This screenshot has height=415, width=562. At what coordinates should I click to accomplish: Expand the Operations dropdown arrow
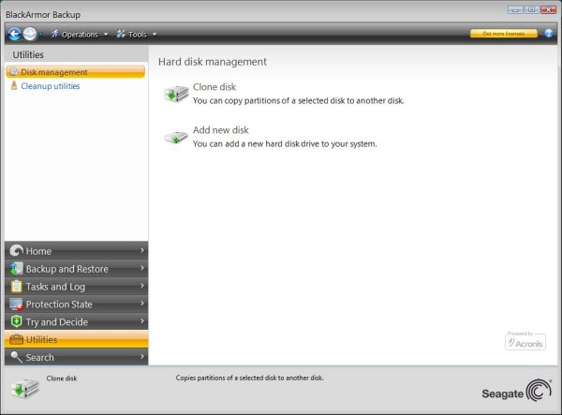click(x=106, y=35)
